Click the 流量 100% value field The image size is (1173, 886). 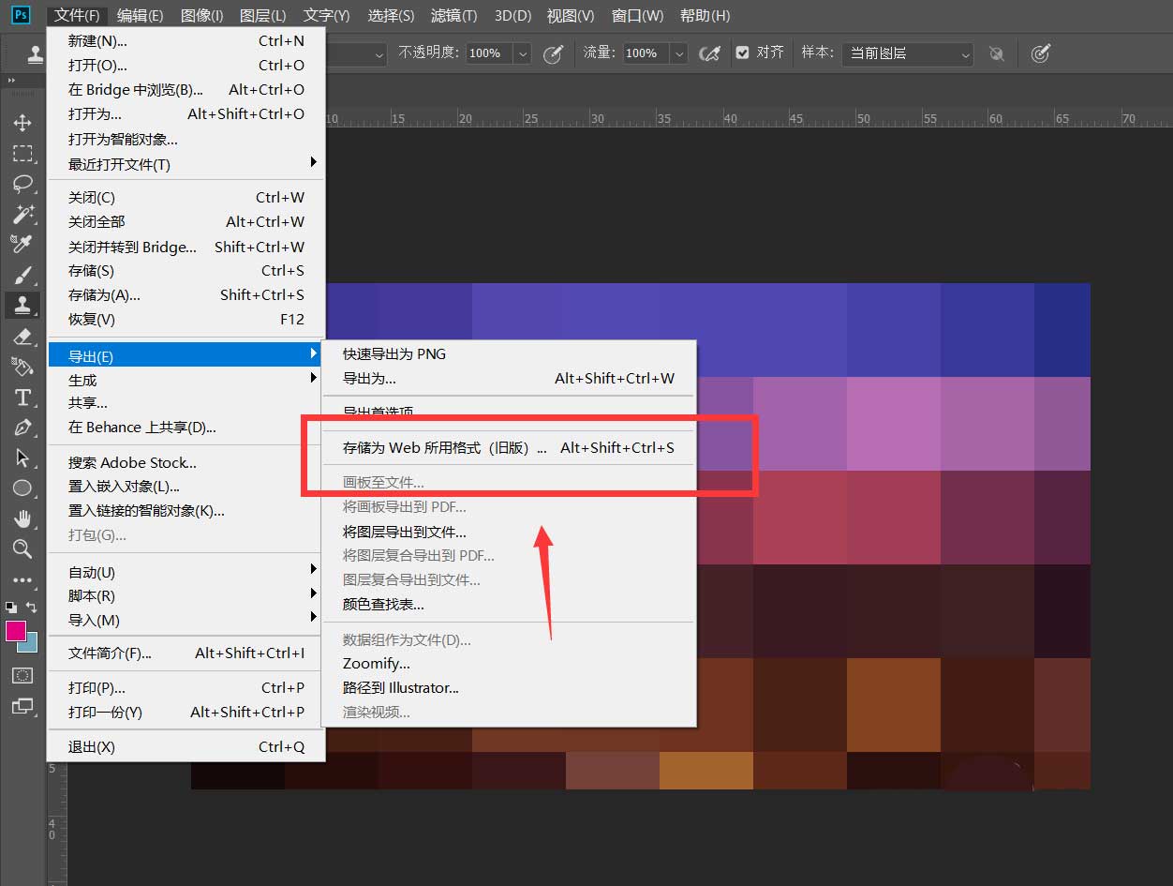point(646,53)
